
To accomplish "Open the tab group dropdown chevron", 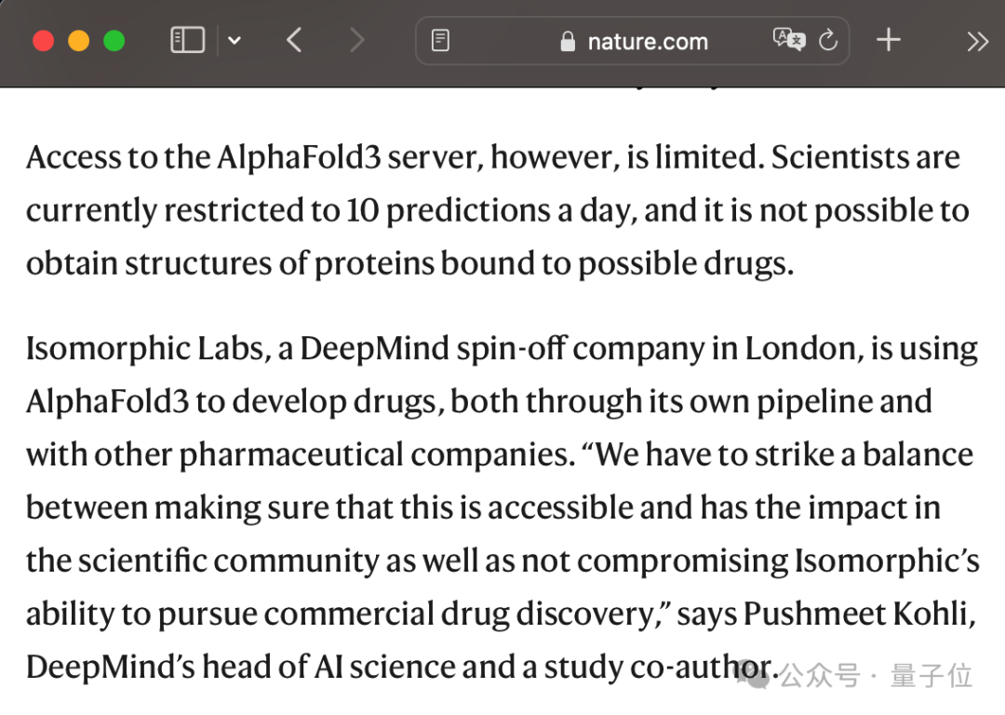I will point(234,41).
